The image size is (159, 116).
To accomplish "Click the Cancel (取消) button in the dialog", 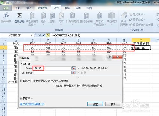I will tap(113, 104).
